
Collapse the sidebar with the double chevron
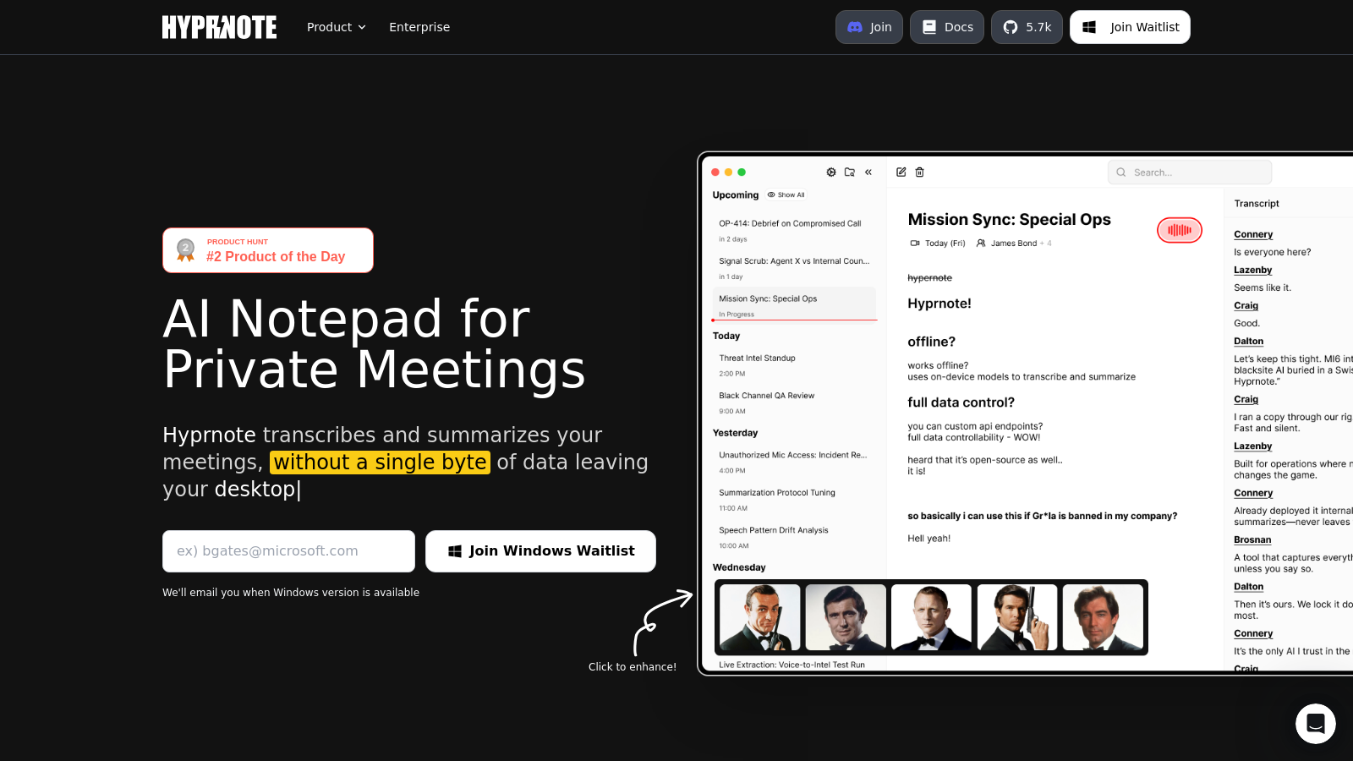point(868,172)
